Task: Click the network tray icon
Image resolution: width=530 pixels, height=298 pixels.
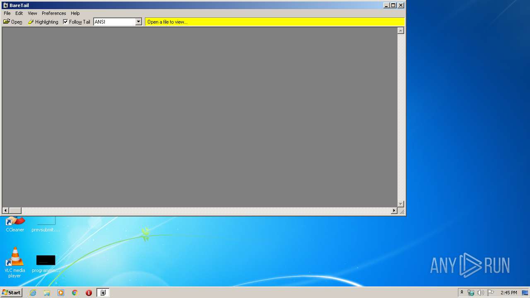Action: click(471, 293)
